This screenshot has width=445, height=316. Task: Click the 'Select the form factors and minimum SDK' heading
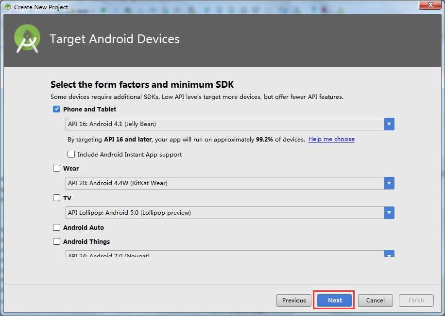(142, 84)
